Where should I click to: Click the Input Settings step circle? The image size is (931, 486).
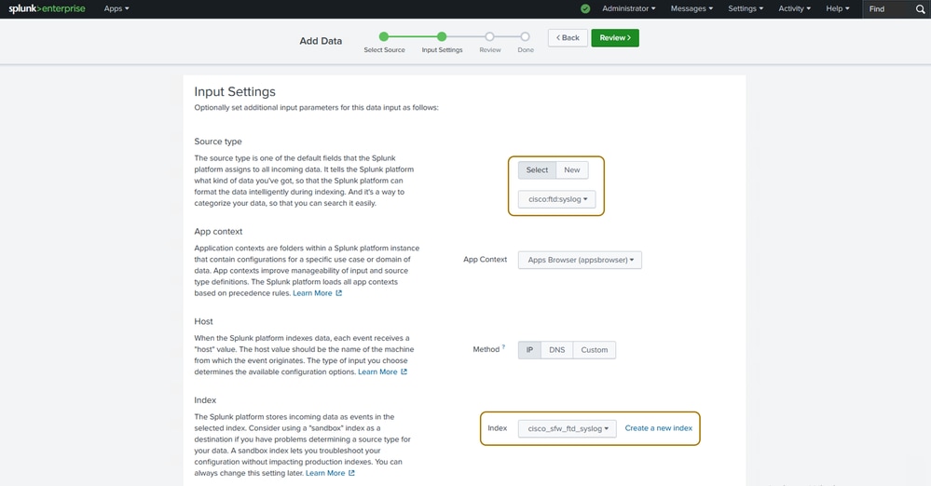(442, 37)
